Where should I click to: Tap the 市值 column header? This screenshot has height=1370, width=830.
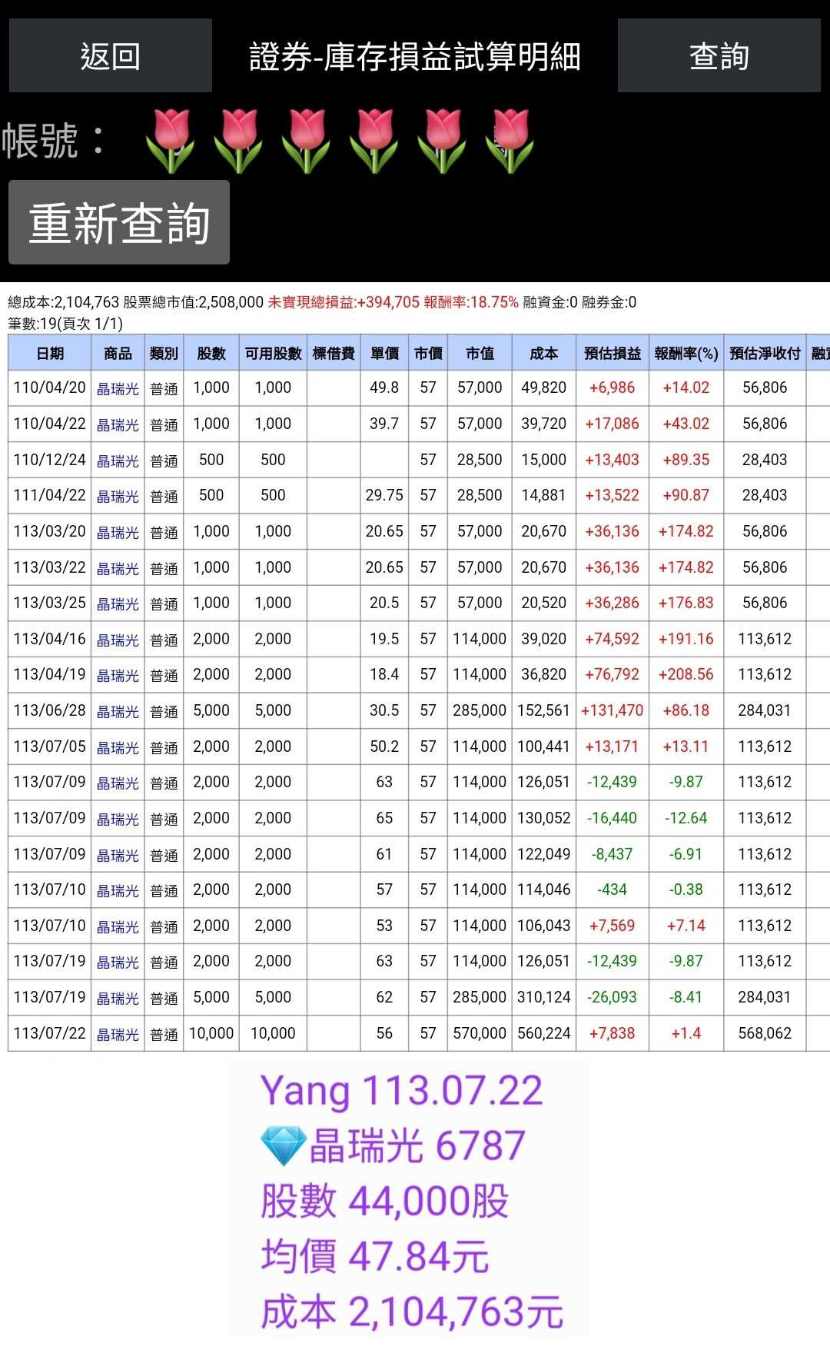(480, 353)
